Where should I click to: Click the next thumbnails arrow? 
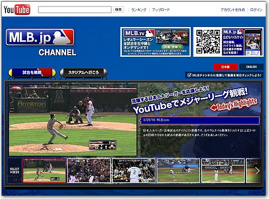tap(257, 171)
